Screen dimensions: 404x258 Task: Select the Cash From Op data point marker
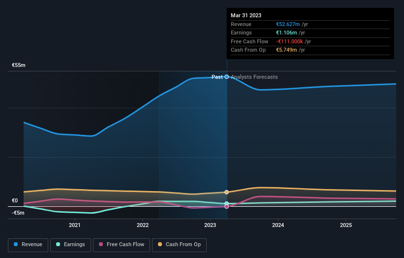(227, 192)
